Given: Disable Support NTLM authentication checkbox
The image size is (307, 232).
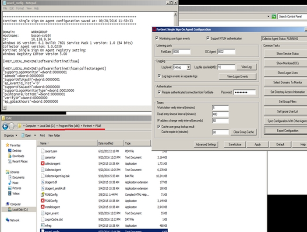Looking at the screenshot, I should (x=208, y=38).
